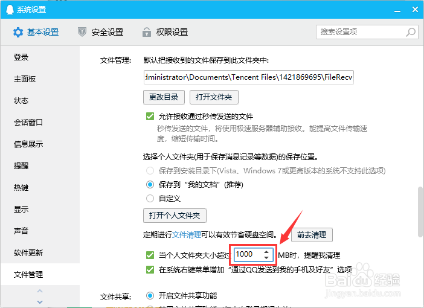Viewport: 424px width, 308px height.
Task: Close the 系统设置 window
Action: [x=416, y=10]
